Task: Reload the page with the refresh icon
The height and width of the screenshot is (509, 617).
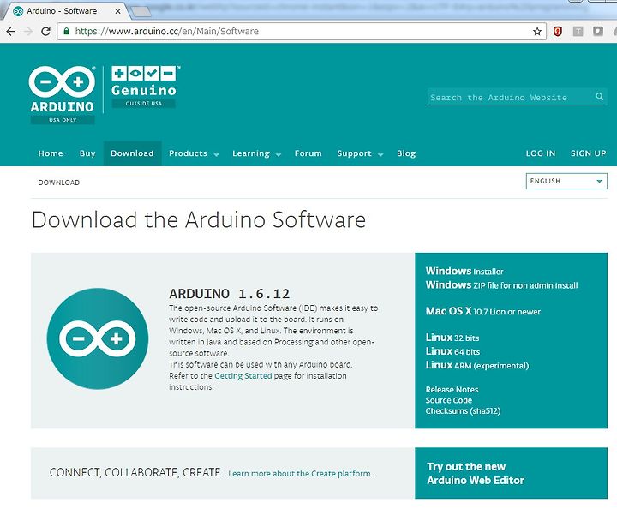Action: pyautogui.click(x=45, y=32)
